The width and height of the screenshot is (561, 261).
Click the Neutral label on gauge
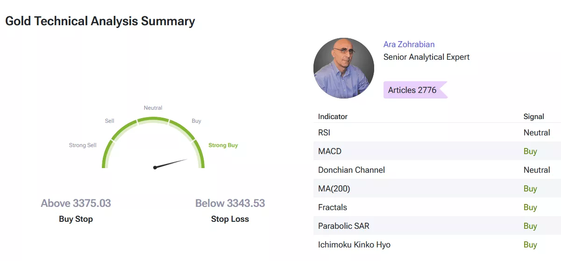pyautogui.click(x=153, y=108)
